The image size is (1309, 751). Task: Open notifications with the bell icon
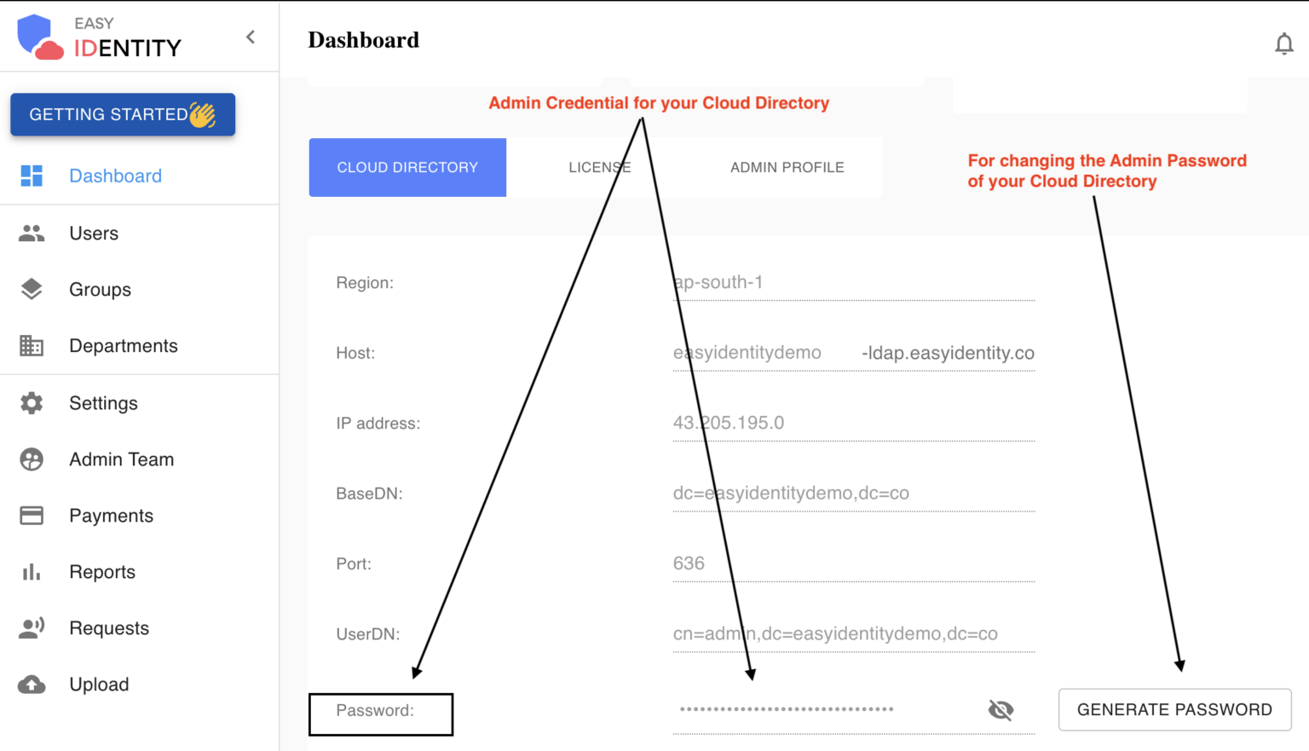point(1284,43)
